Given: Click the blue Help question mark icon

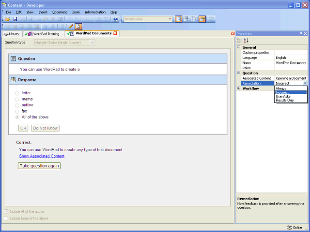Looking at the screenshot, I should [115, 19].
